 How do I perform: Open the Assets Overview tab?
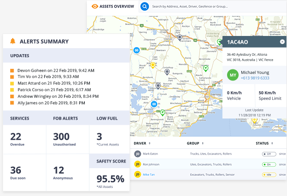[113, 7]
